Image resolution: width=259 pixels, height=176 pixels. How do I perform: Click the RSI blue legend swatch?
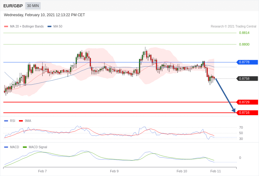(6, 121)
